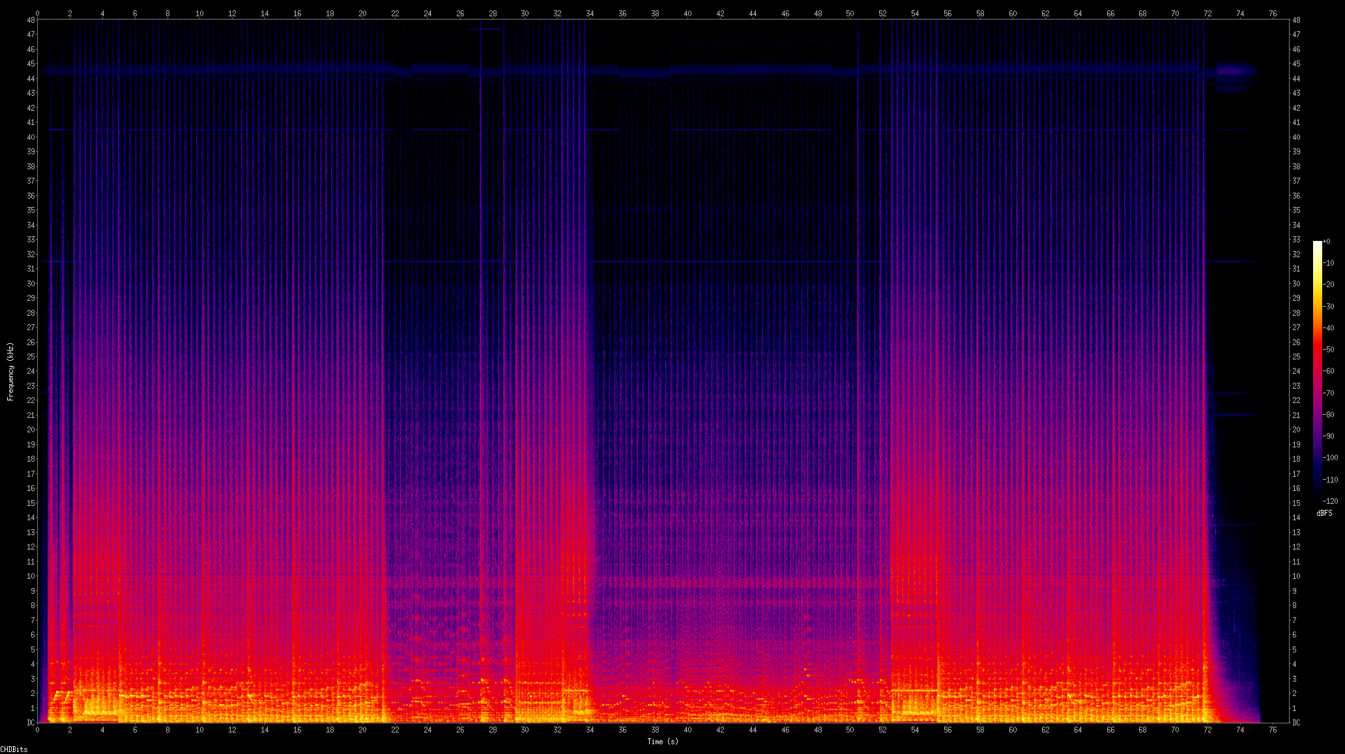Click the 48 kHz label on left axis
Viewport: 1345px width, 754px height.
point(31,20)
